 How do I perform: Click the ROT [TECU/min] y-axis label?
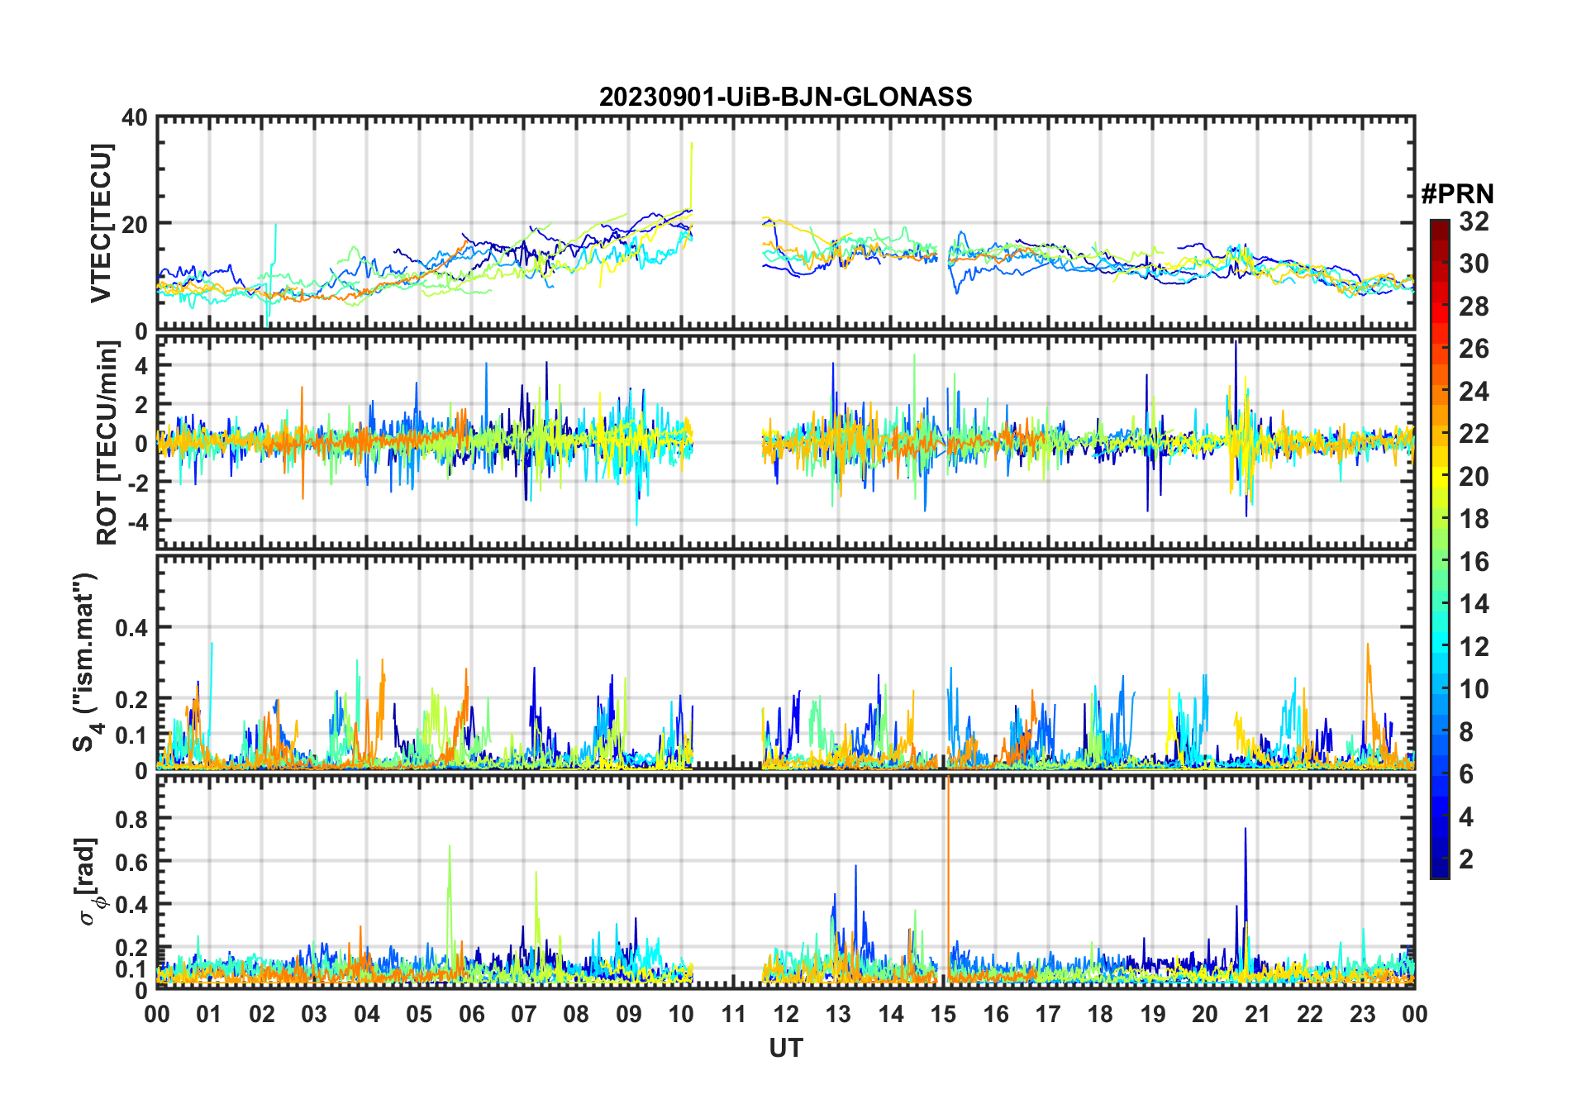point(107,443)
